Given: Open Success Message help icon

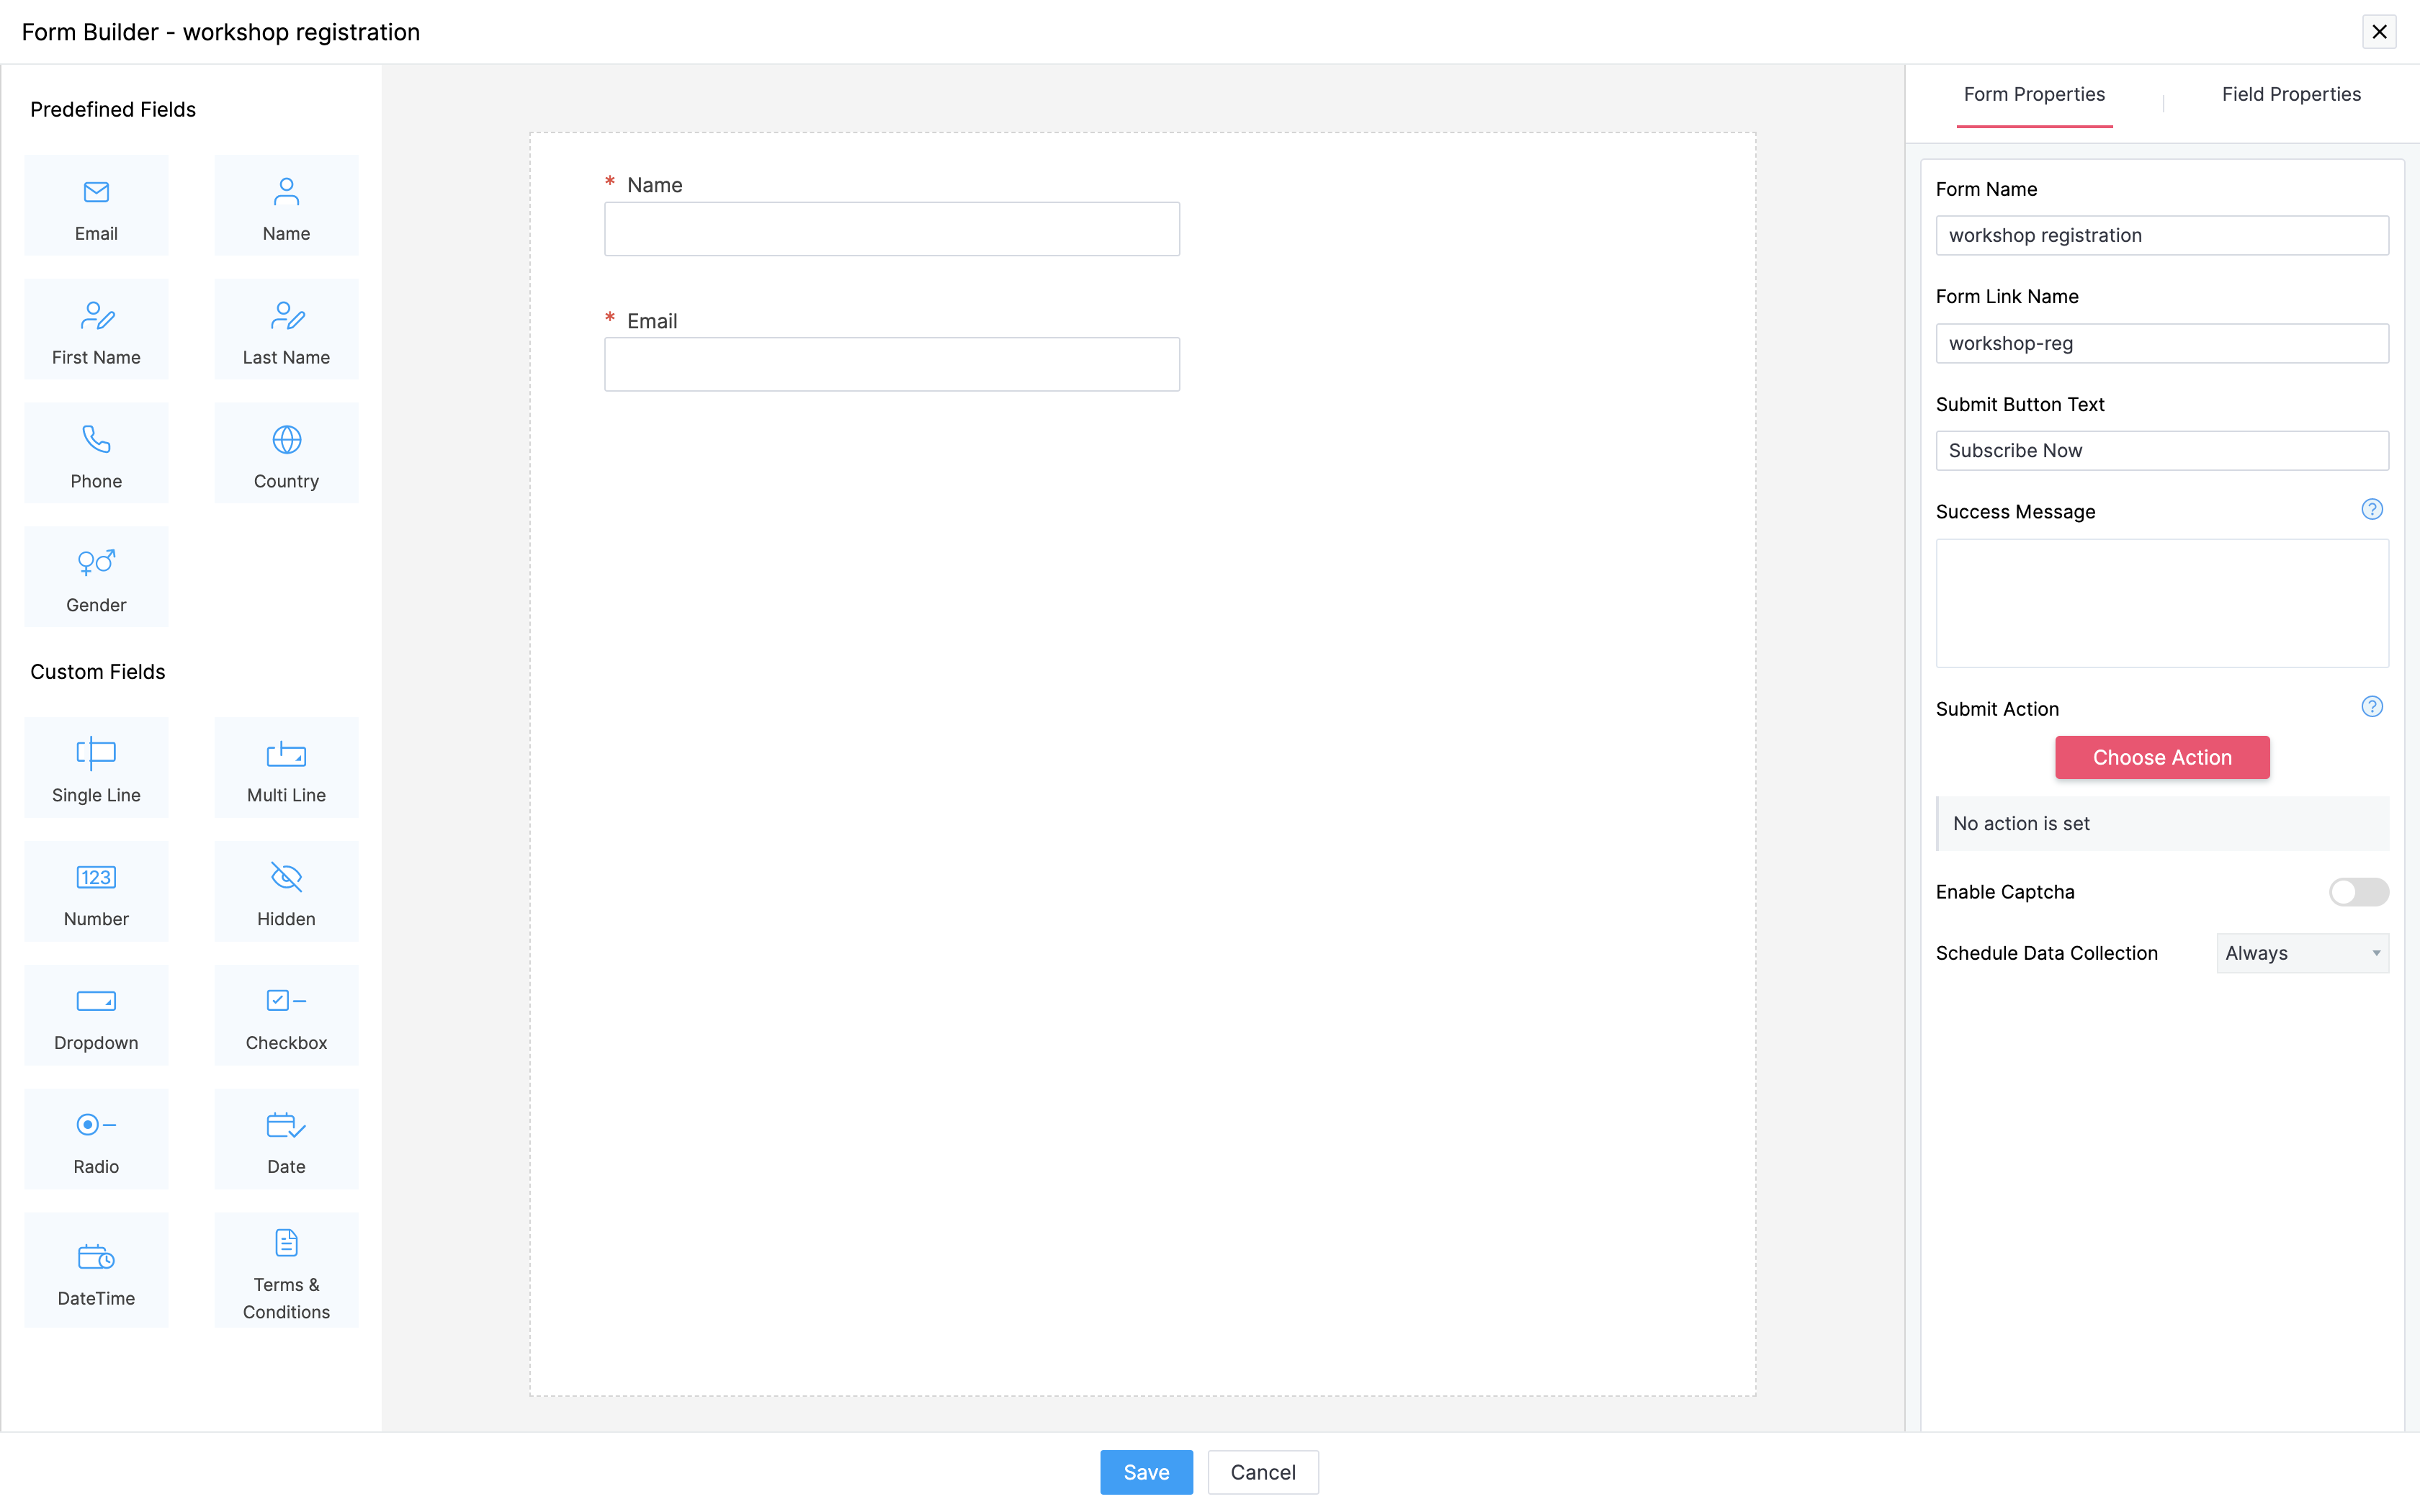Looking at the screenshot, I should coord(2371,510).
